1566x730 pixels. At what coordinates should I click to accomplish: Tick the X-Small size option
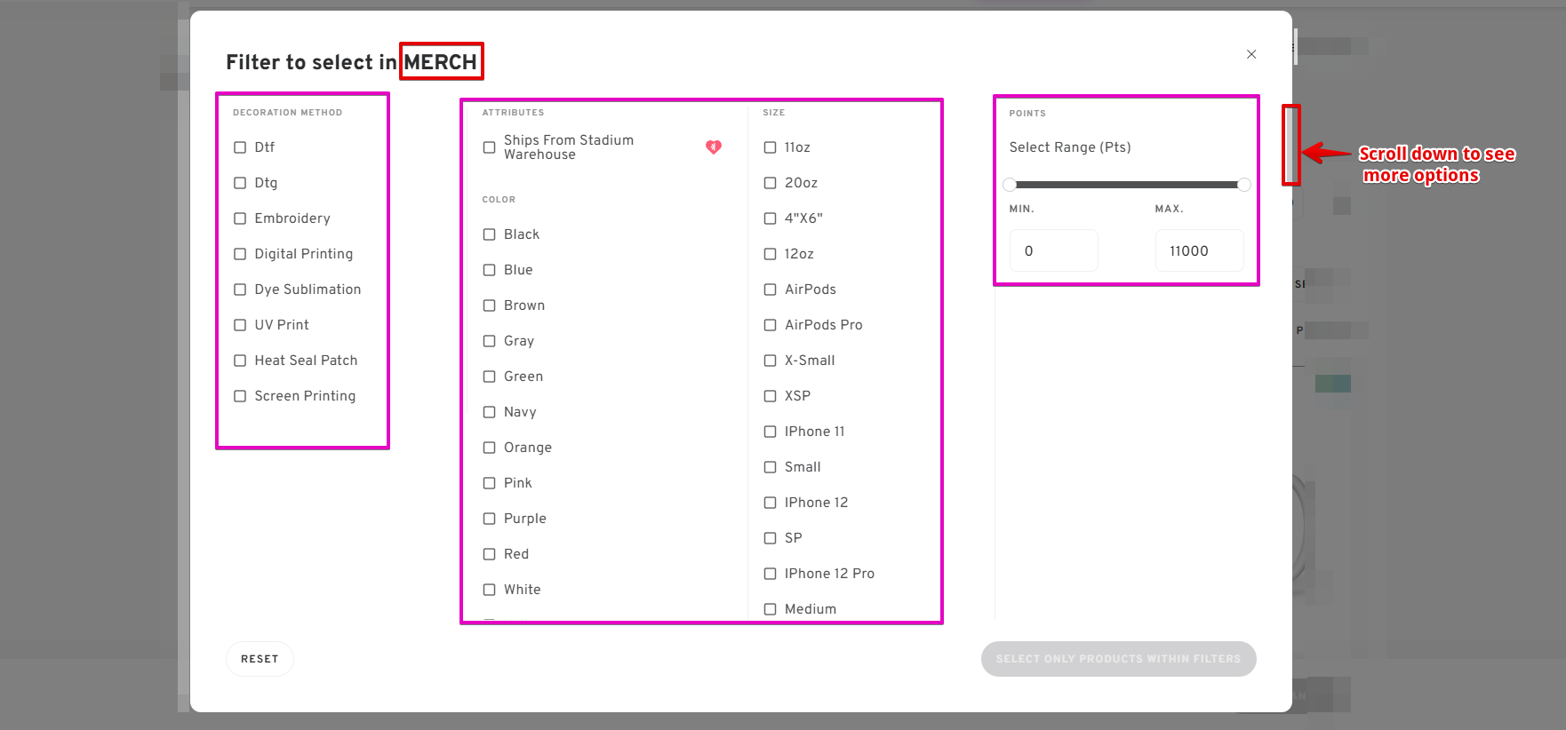tap(770, 361)
